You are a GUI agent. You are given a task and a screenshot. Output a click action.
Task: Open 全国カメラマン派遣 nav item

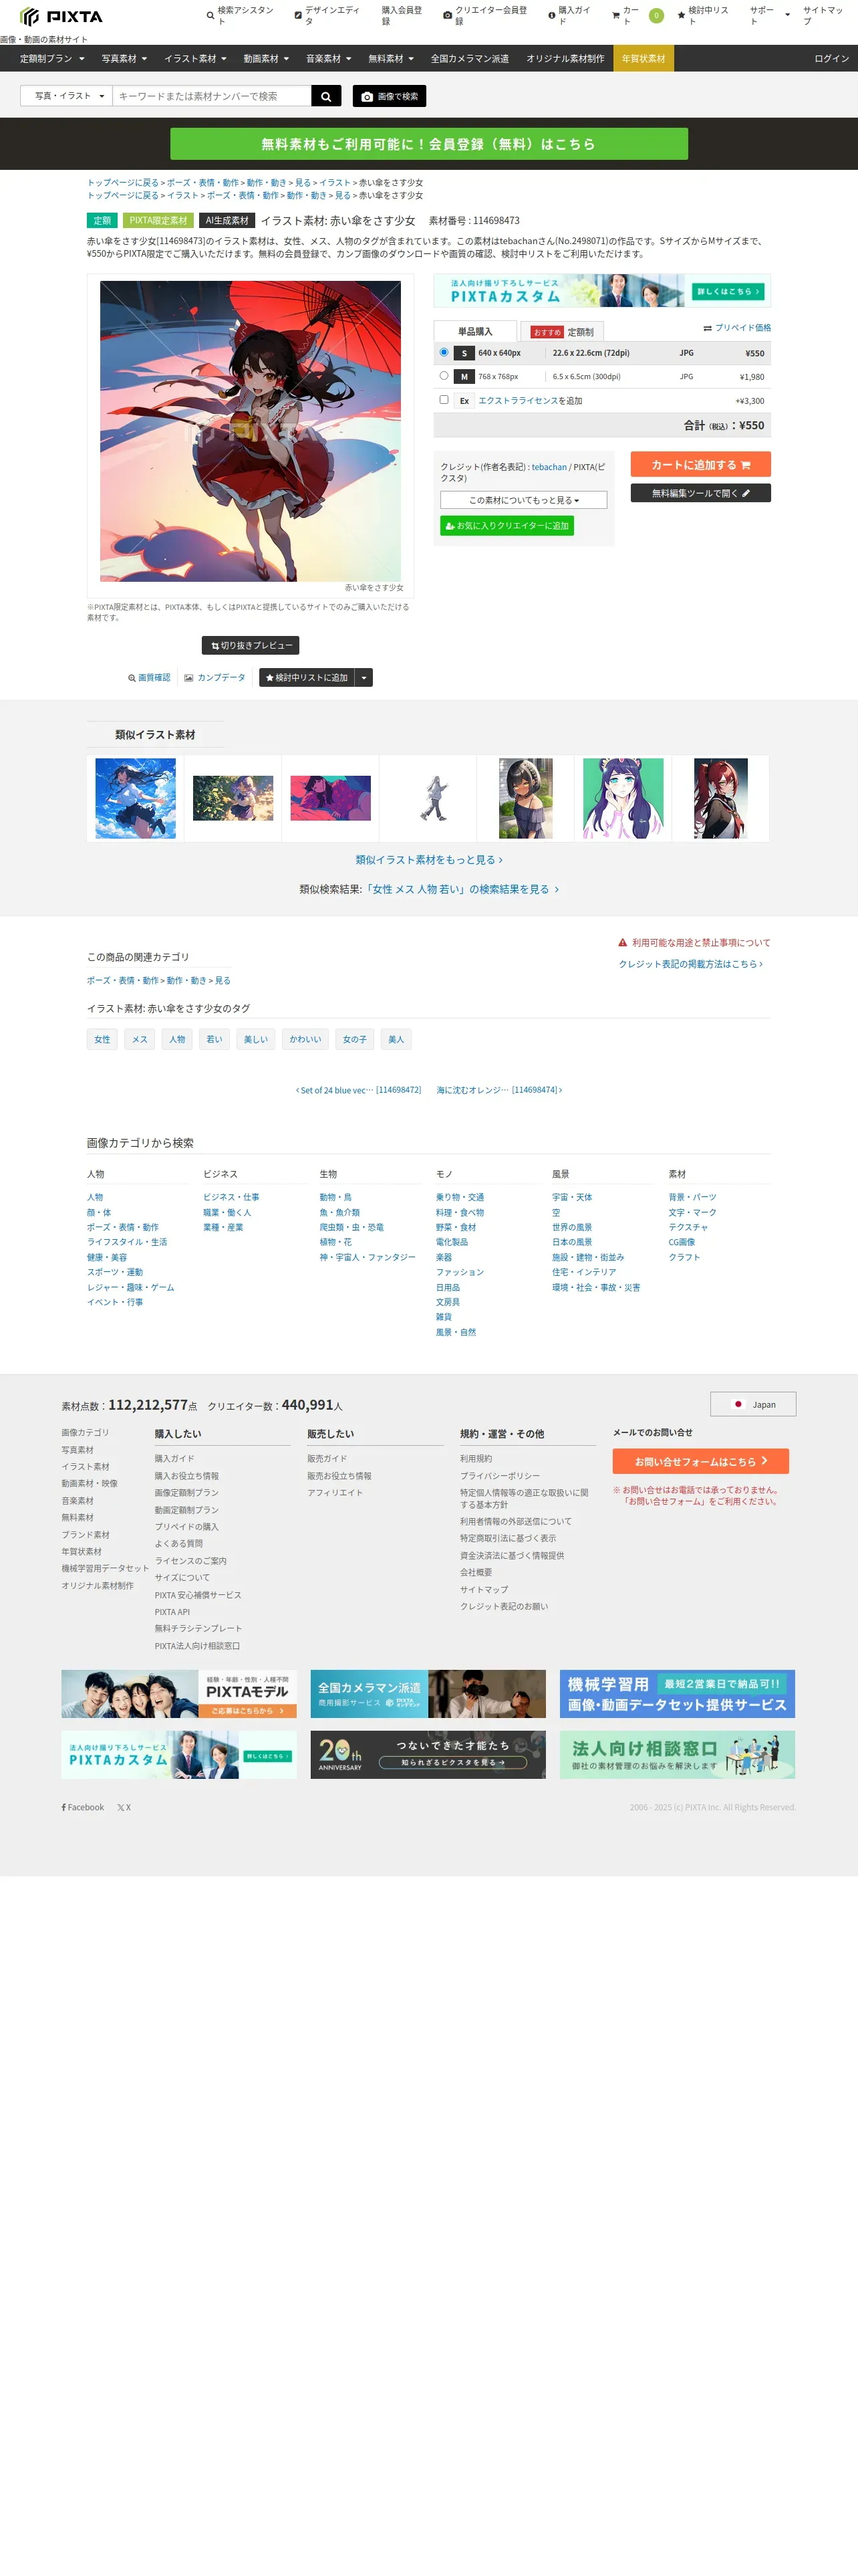coord(470,59)
